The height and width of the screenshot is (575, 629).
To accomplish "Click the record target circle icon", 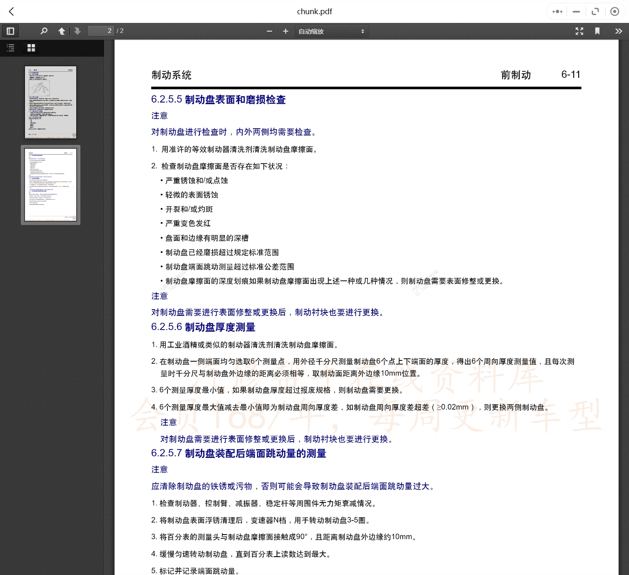I will [x=614, y=12].
